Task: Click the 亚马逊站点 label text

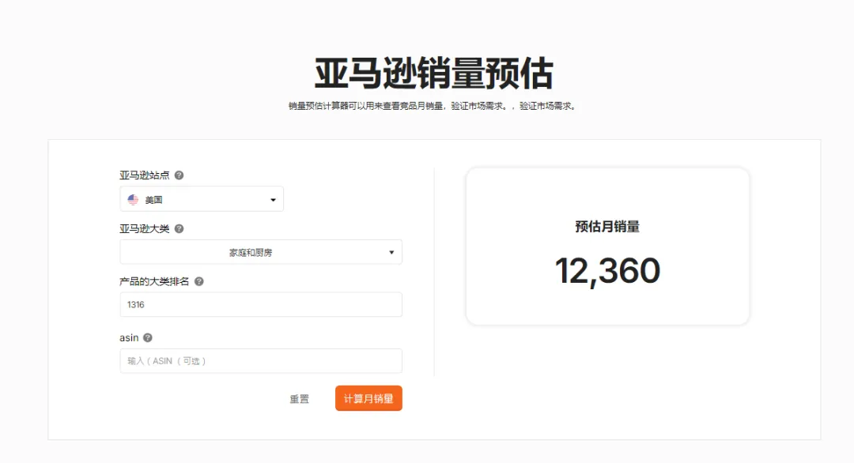Action: tap(145, 175)
